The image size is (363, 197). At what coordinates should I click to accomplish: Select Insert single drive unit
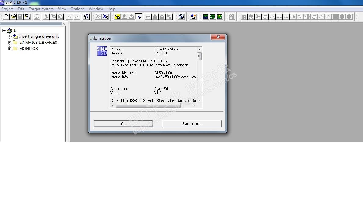[39, 36]
